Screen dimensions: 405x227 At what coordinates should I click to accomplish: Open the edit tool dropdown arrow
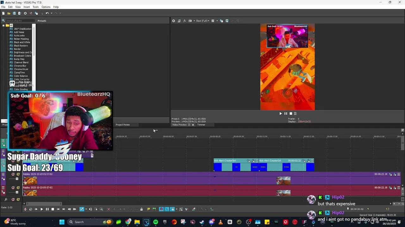pyautogui.click(x=86, y=209)
